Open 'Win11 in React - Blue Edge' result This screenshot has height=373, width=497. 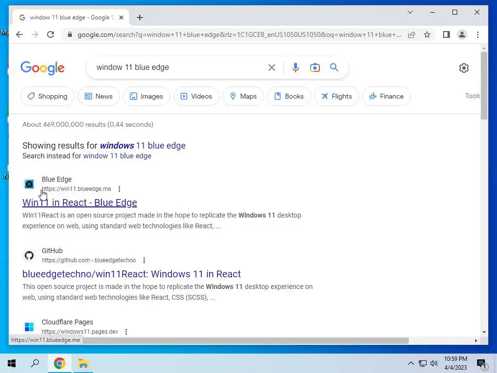click(x=80, y=203)
